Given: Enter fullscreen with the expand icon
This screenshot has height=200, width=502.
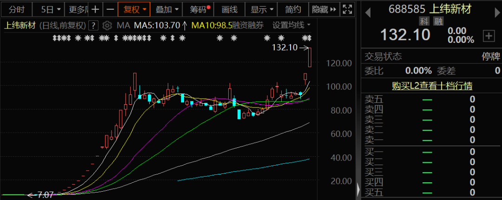Looking at the screenshot, I should click(347, 9).
